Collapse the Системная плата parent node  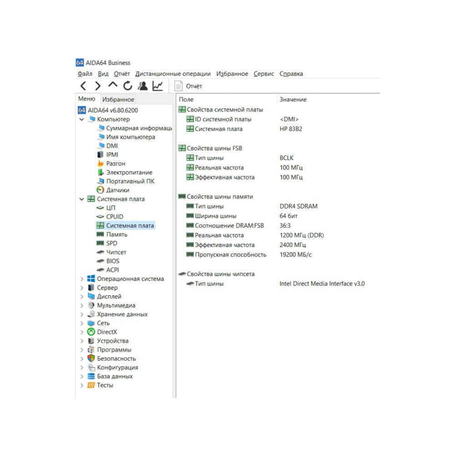(x=82, y=199)
